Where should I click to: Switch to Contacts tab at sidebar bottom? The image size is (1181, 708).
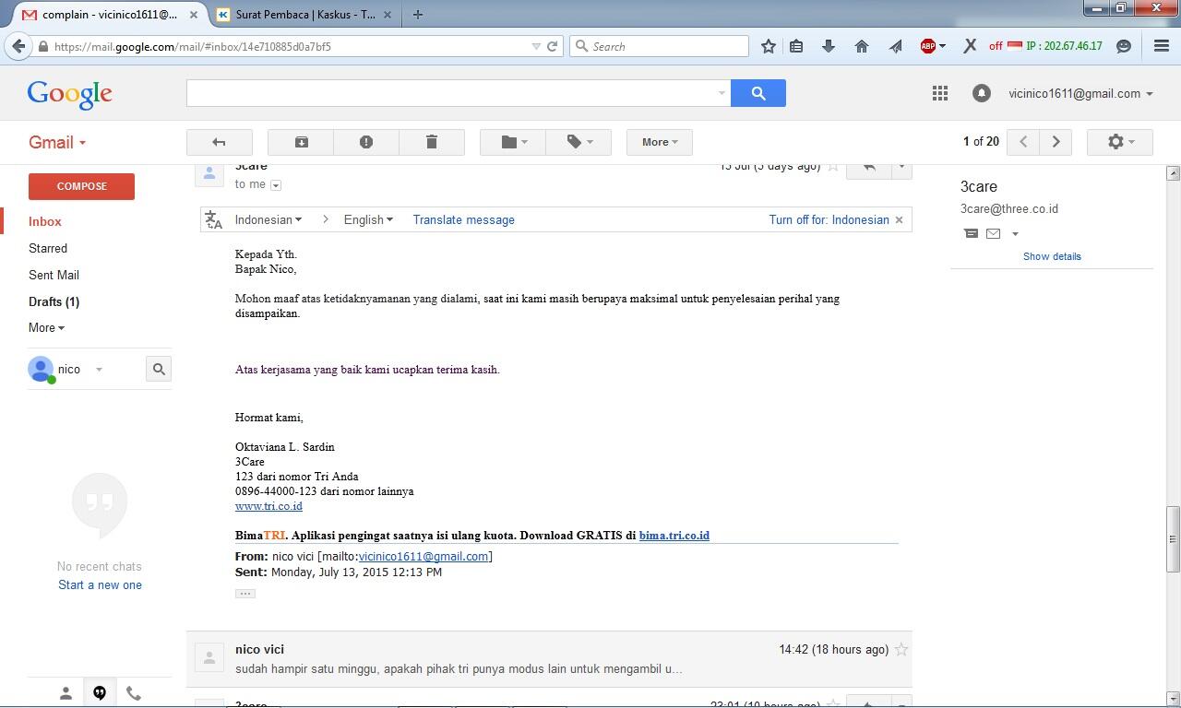tap(66, 693)
